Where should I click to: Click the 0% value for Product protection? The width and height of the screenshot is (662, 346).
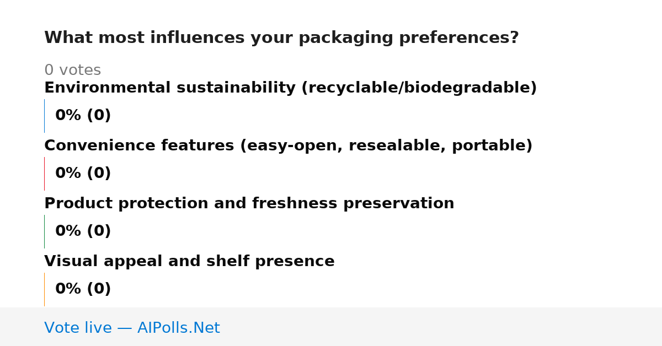pos(68,231)
